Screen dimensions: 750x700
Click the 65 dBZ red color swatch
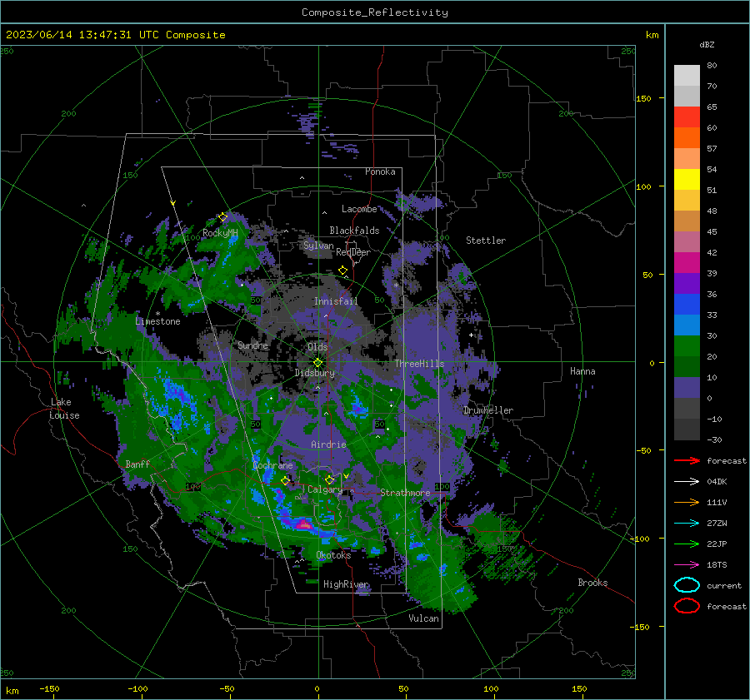[687, 117]
